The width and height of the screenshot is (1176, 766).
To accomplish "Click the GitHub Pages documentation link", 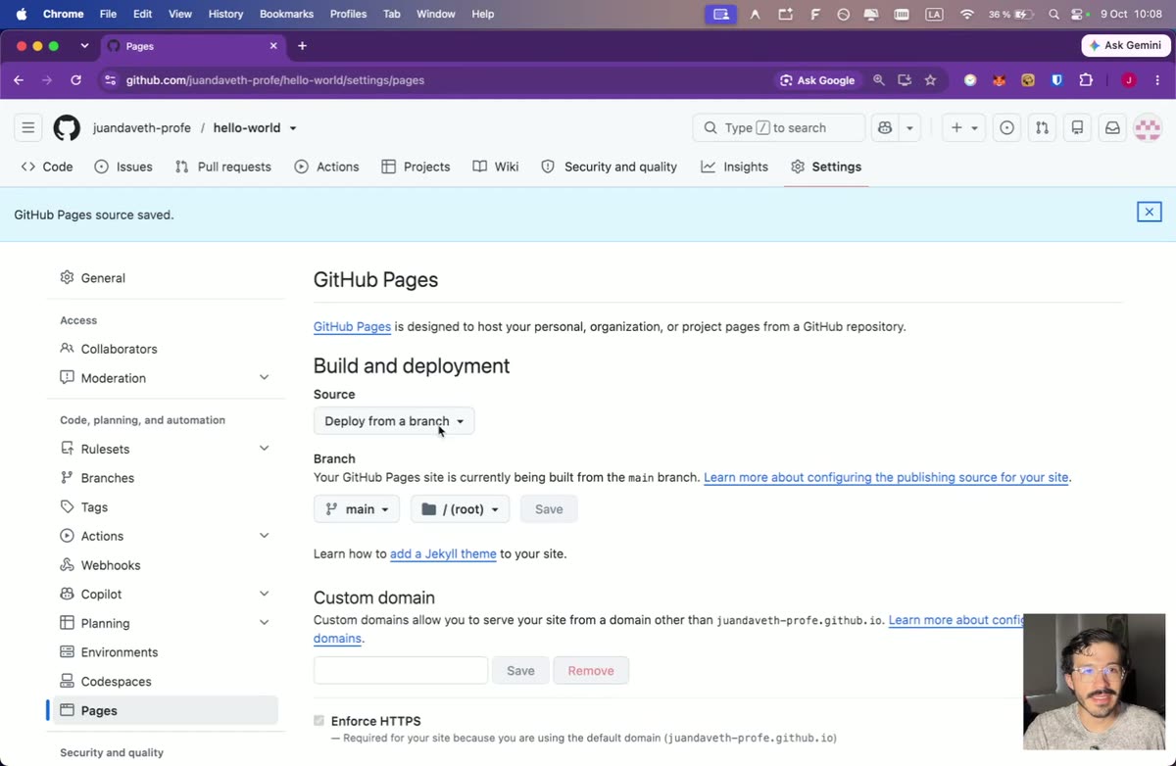I will click(352, 326).
